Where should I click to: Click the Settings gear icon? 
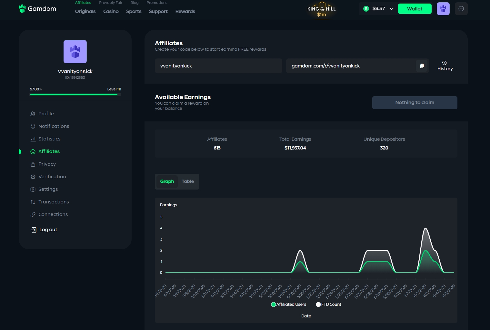(33, 190)
